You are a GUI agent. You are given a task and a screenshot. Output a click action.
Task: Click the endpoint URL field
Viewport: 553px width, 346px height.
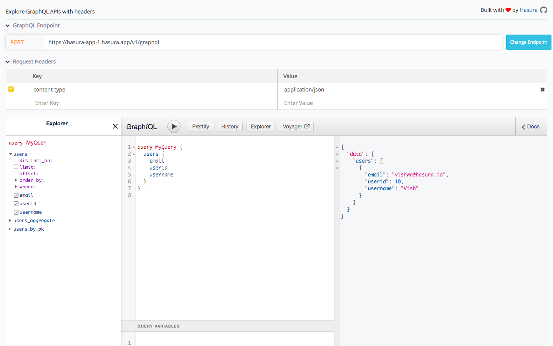tap(273, 42)
